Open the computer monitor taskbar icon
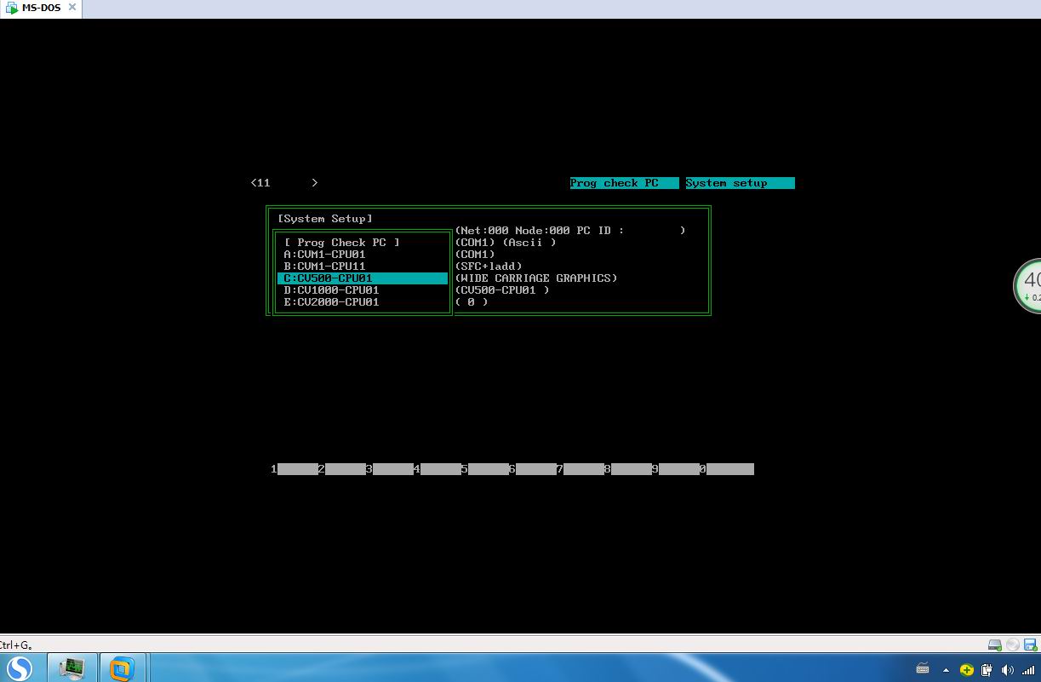The image size is (1041, 682). click(x=71, y=668)
